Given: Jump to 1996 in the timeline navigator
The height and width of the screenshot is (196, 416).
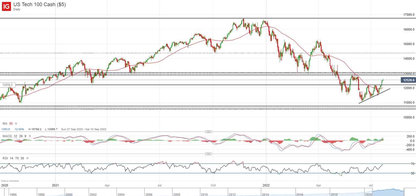Looking at the screenshot, I should tap(13, 194).
